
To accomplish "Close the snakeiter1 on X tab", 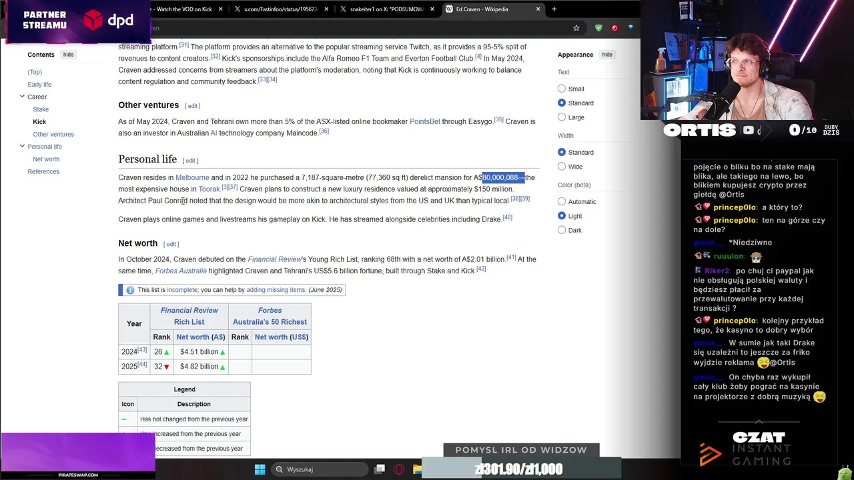I will coord(432,9).
